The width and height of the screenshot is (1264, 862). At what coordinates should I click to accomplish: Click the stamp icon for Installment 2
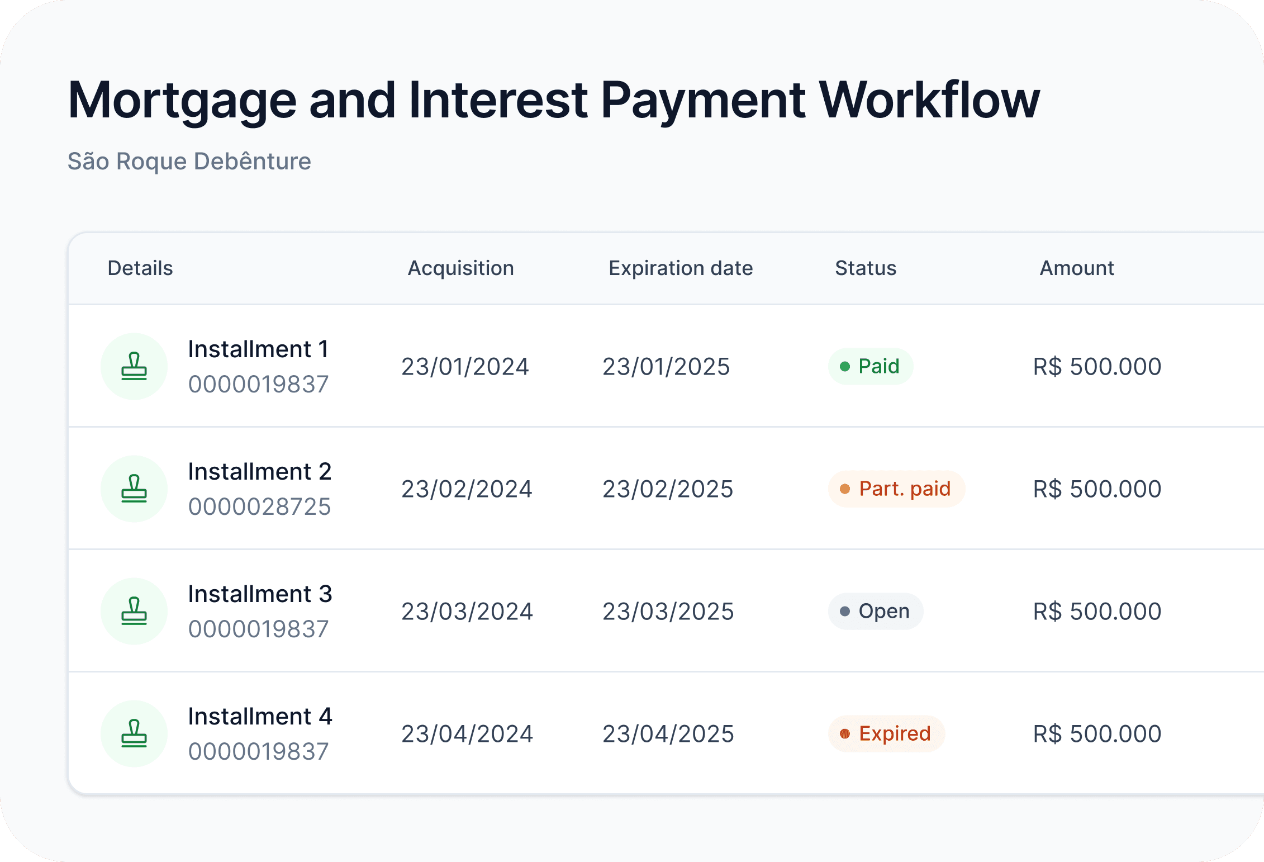134,489
